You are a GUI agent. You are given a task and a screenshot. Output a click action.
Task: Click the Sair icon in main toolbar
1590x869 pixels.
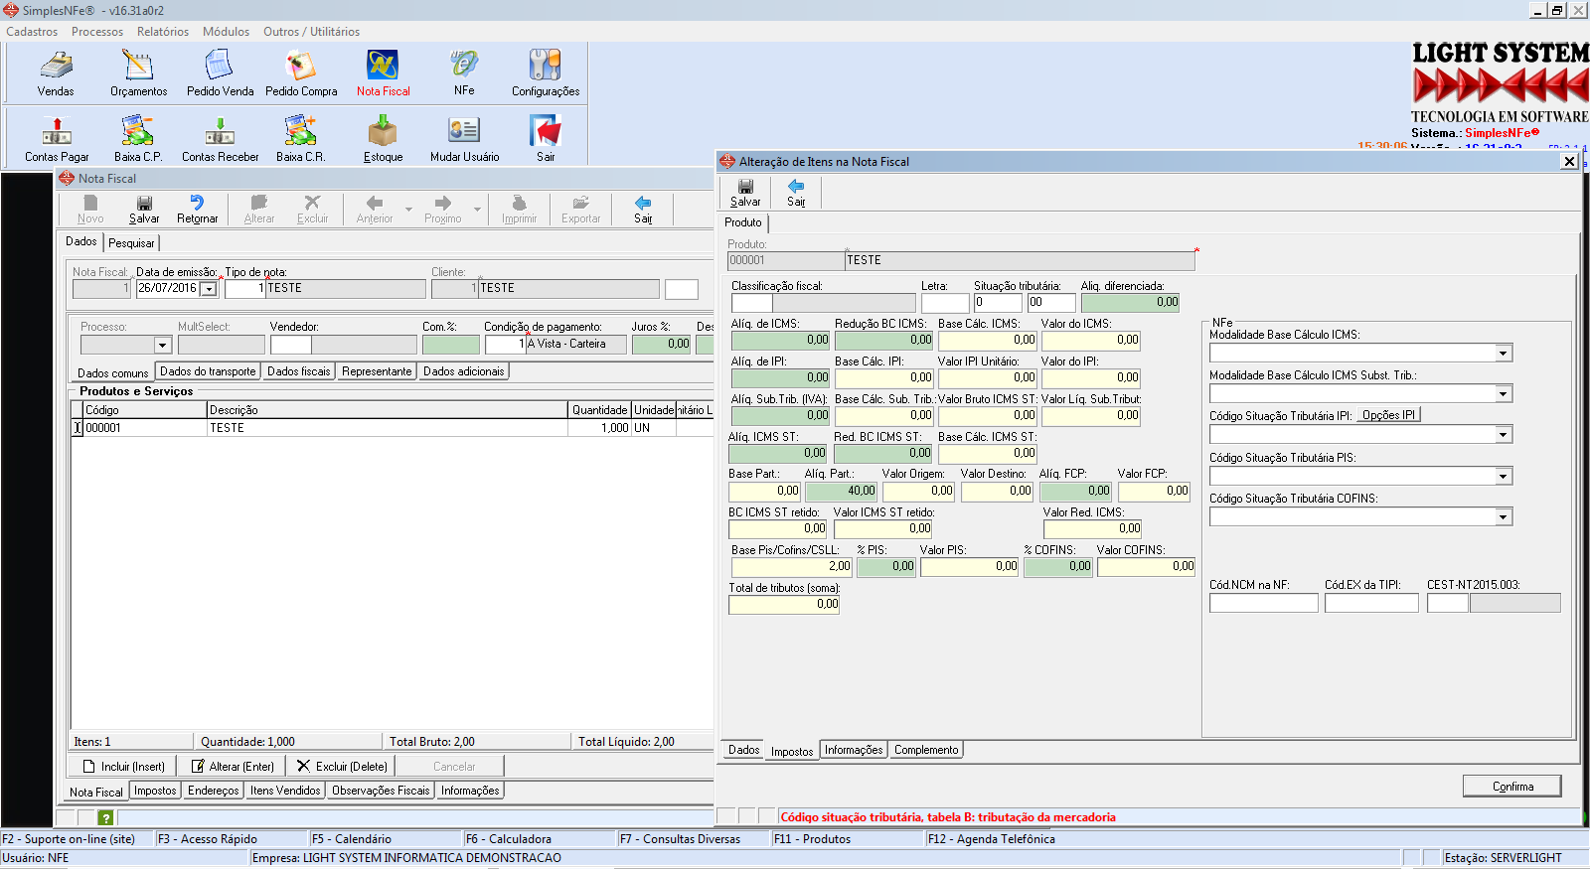tap(546, 139)
